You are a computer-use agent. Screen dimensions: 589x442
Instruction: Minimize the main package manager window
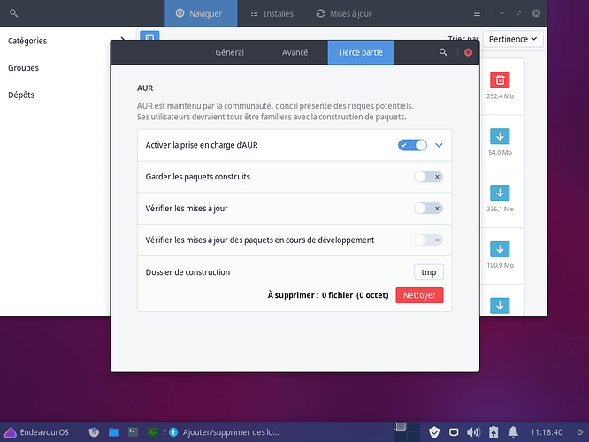coord(501,13)
